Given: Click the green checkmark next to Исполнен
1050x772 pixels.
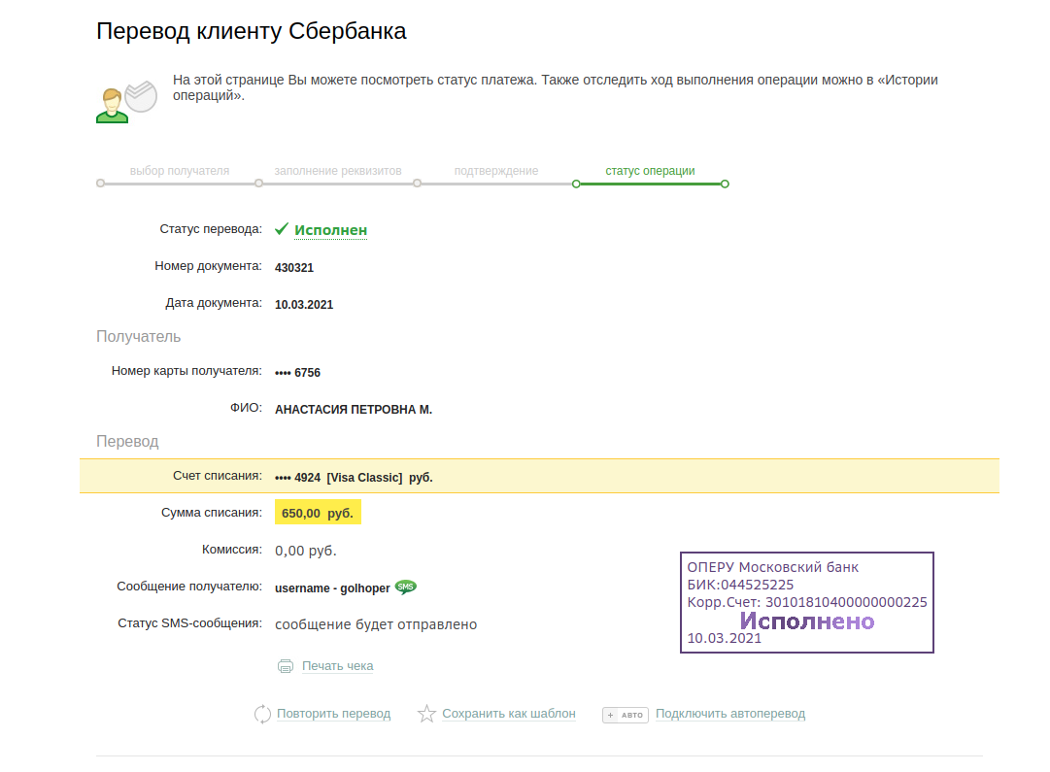Looking at the screenshot, I should coord(282,229).
